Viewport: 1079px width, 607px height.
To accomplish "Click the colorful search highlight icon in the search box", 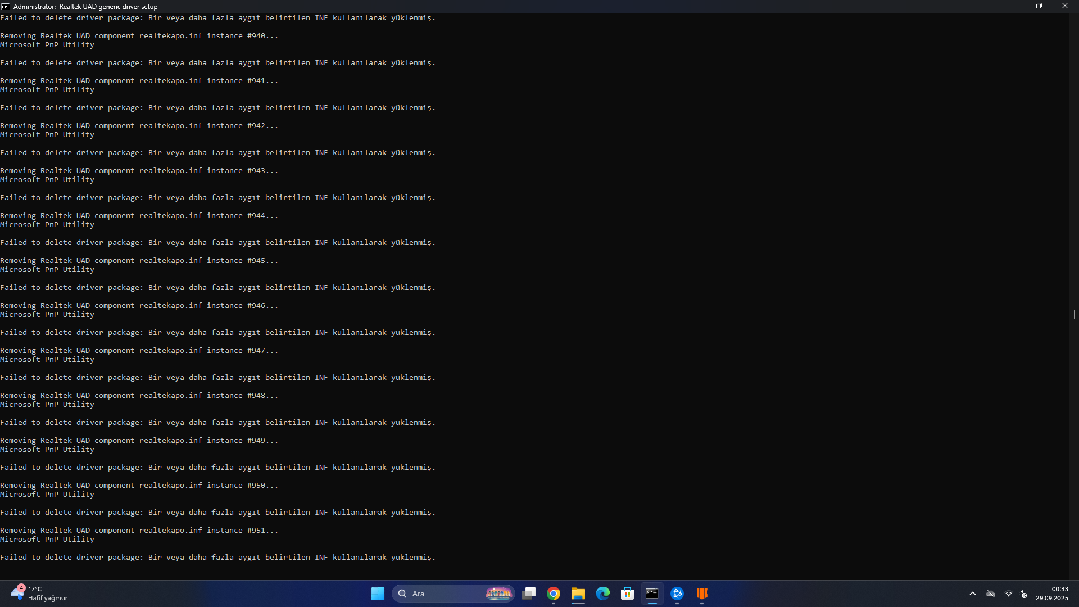I will point(498,594).
